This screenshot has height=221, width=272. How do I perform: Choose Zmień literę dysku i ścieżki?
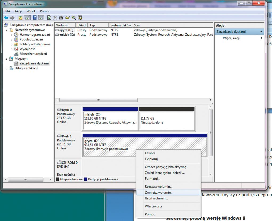[x=168, y=173]
